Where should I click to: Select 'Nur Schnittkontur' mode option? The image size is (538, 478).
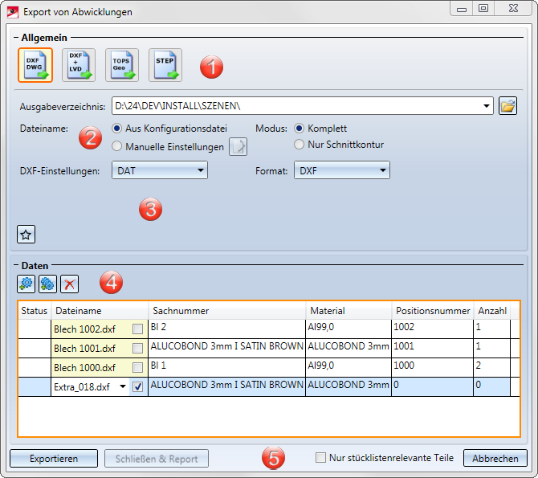(x=300, y=145)
